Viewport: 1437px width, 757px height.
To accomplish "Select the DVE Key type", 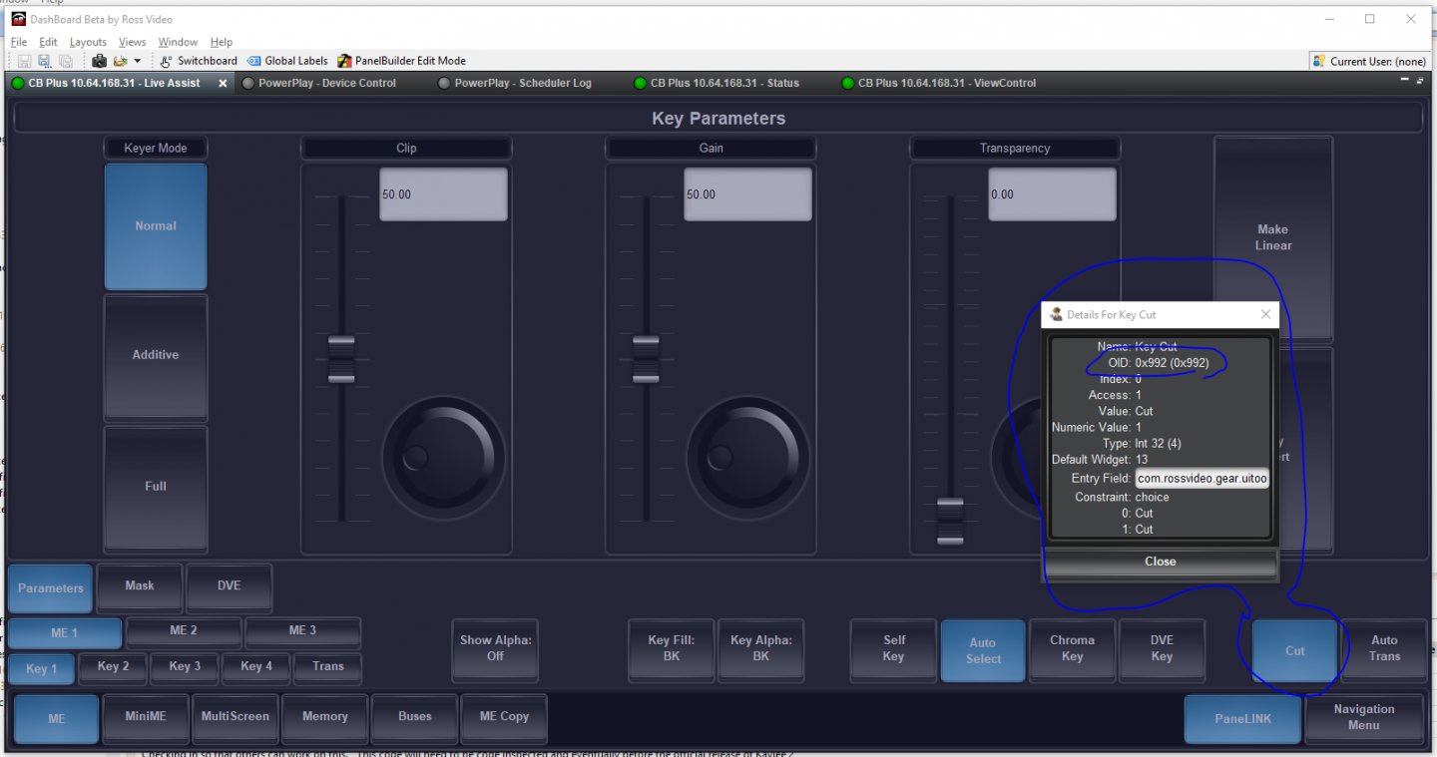I will (x=1163, y=649).
